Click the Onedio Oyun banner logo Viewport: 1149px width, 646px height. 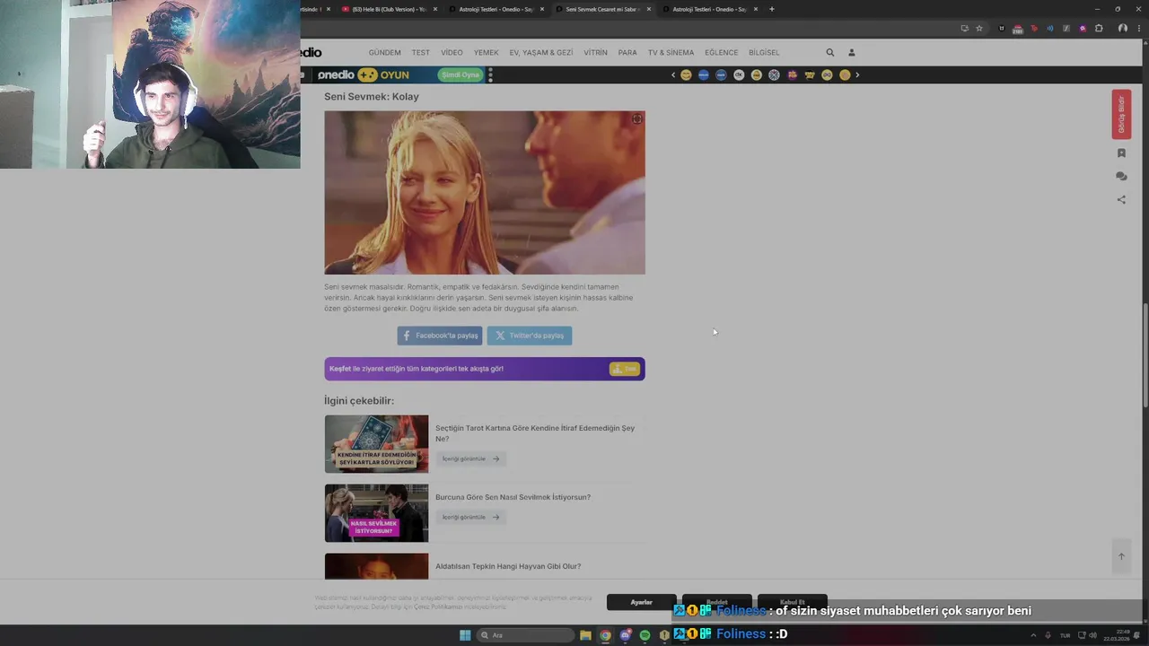coord(363,75)
